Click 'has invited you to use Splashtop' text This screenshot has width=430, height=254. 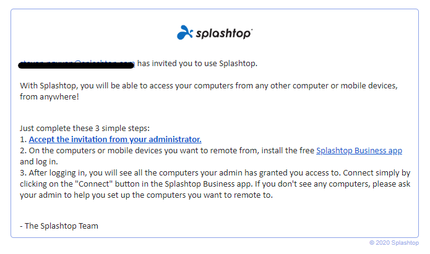197,64
